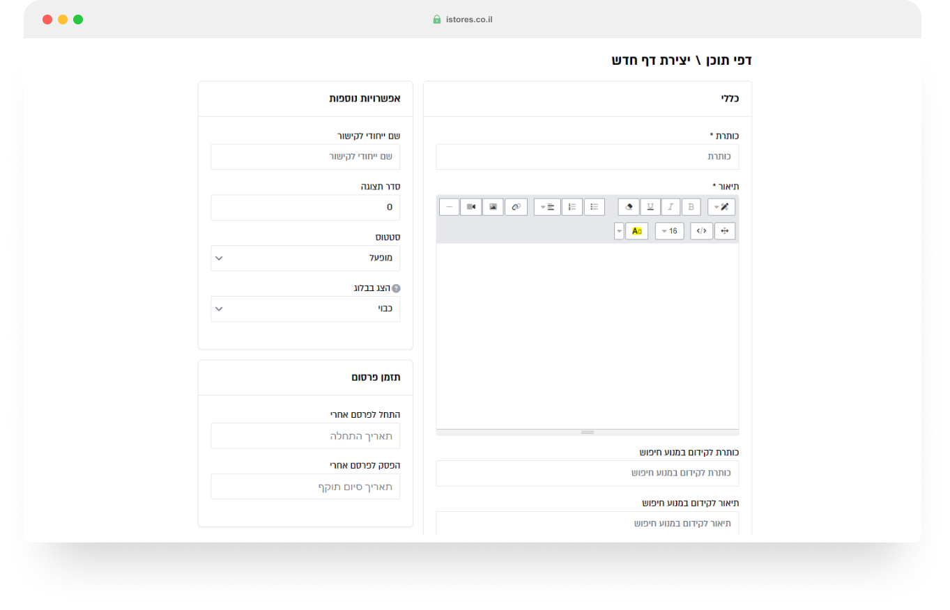
Task: Insert a bulleted unordered list
Action: click(x=594, y=207)
